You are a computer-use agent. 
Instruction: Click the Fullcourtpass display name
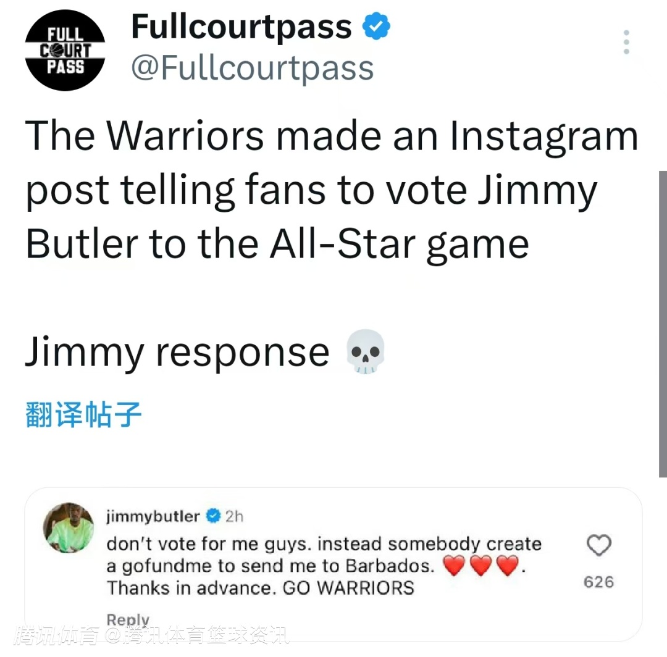pyautogui.click(x=241, y=28)
